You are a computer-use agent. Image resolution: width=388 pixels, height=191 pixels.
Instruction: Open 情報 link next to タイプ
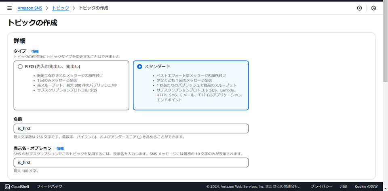(x=35, y=51)
